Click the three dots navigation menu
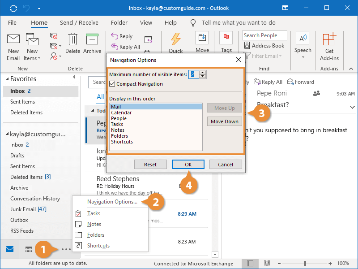This screenshot has width=358, height=269. click(x=66, y=249)
